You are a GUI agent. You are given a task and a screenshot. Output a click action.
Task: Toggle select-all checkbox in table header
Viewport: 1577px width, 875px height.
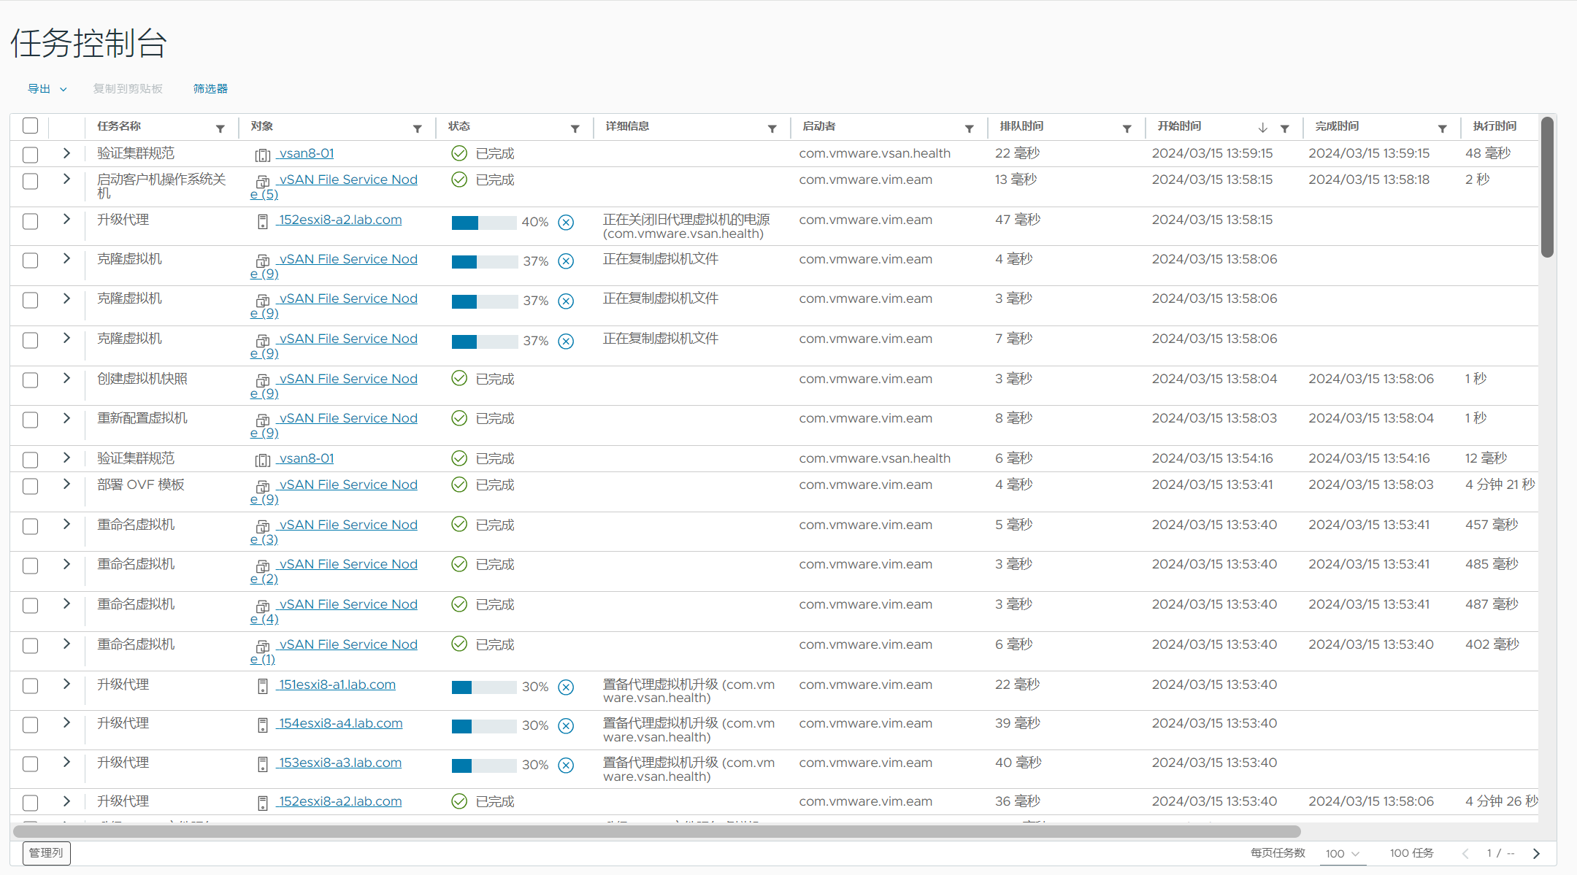click(30, 126)
